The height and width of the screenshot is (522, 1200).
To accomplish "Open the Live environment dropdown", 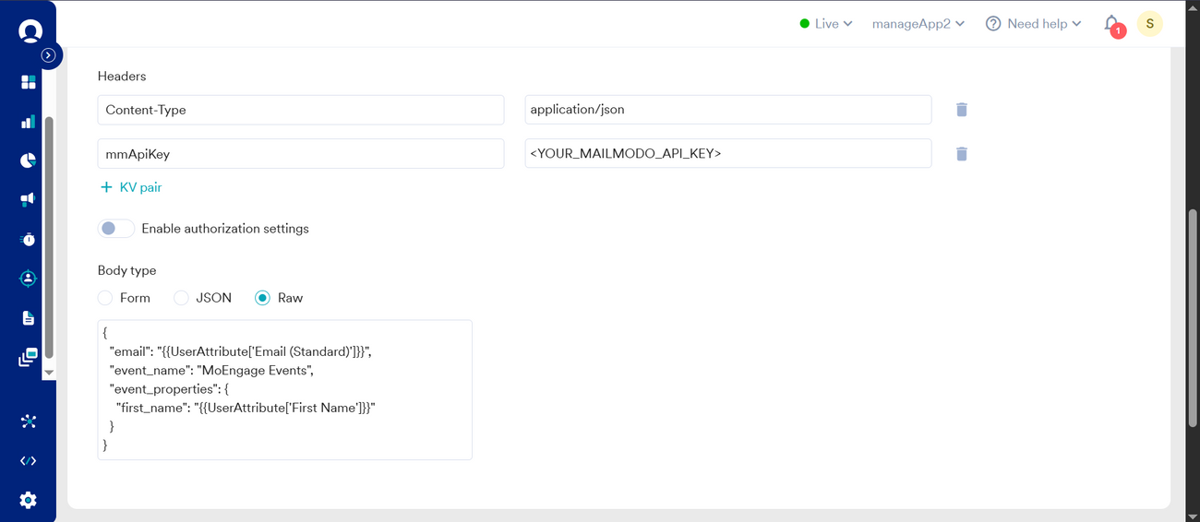I will click(x=826, y=24).
